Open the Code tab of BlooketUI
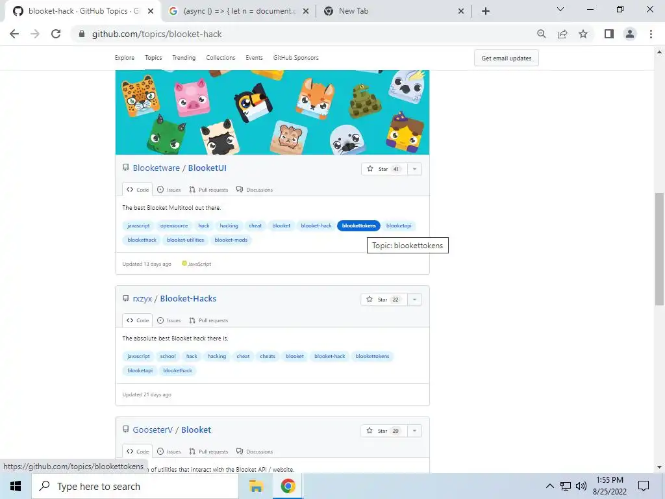 coord(138,190)
